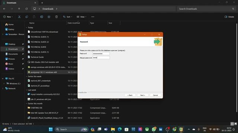Focus the Password input field

coord(101,54)
